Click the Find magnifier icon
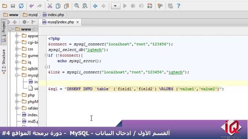The width and height of the screenshot is (248, 139). (x=77, y=6)
